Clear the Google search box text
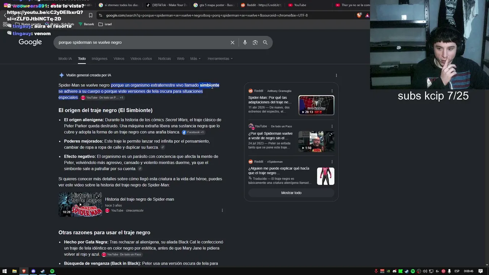 (x=232, y=42)
